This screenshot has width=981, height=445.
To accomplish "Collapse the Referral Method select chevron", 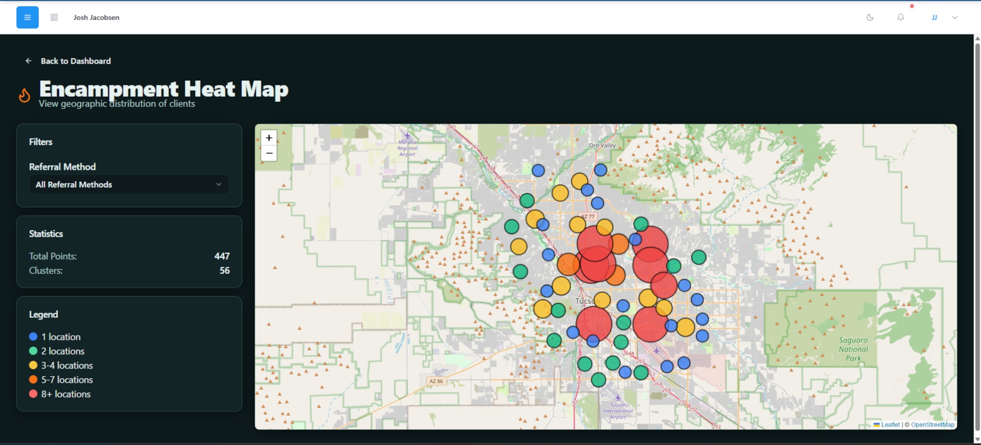I will 219,184.
